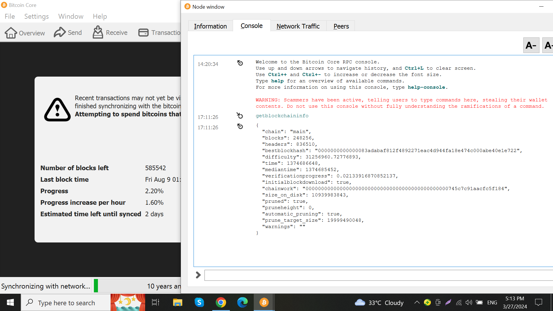The width and height of the screenshot is (553, 311).
Task: Open the notification center icon
Action: (x=538, y=302)
